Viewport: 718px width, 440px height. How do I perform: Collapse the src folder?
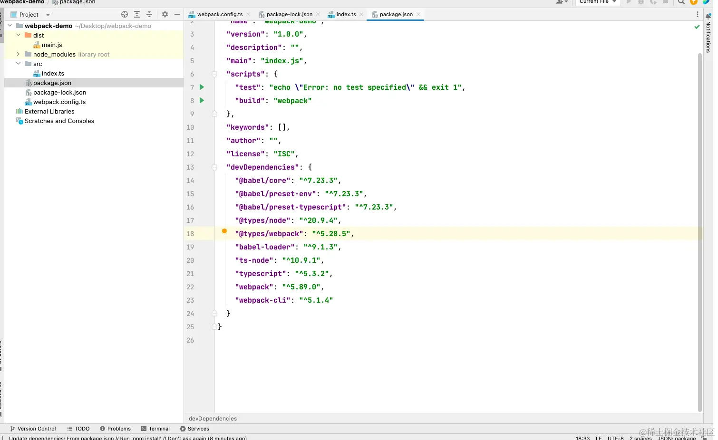click(x=19, y=64)
